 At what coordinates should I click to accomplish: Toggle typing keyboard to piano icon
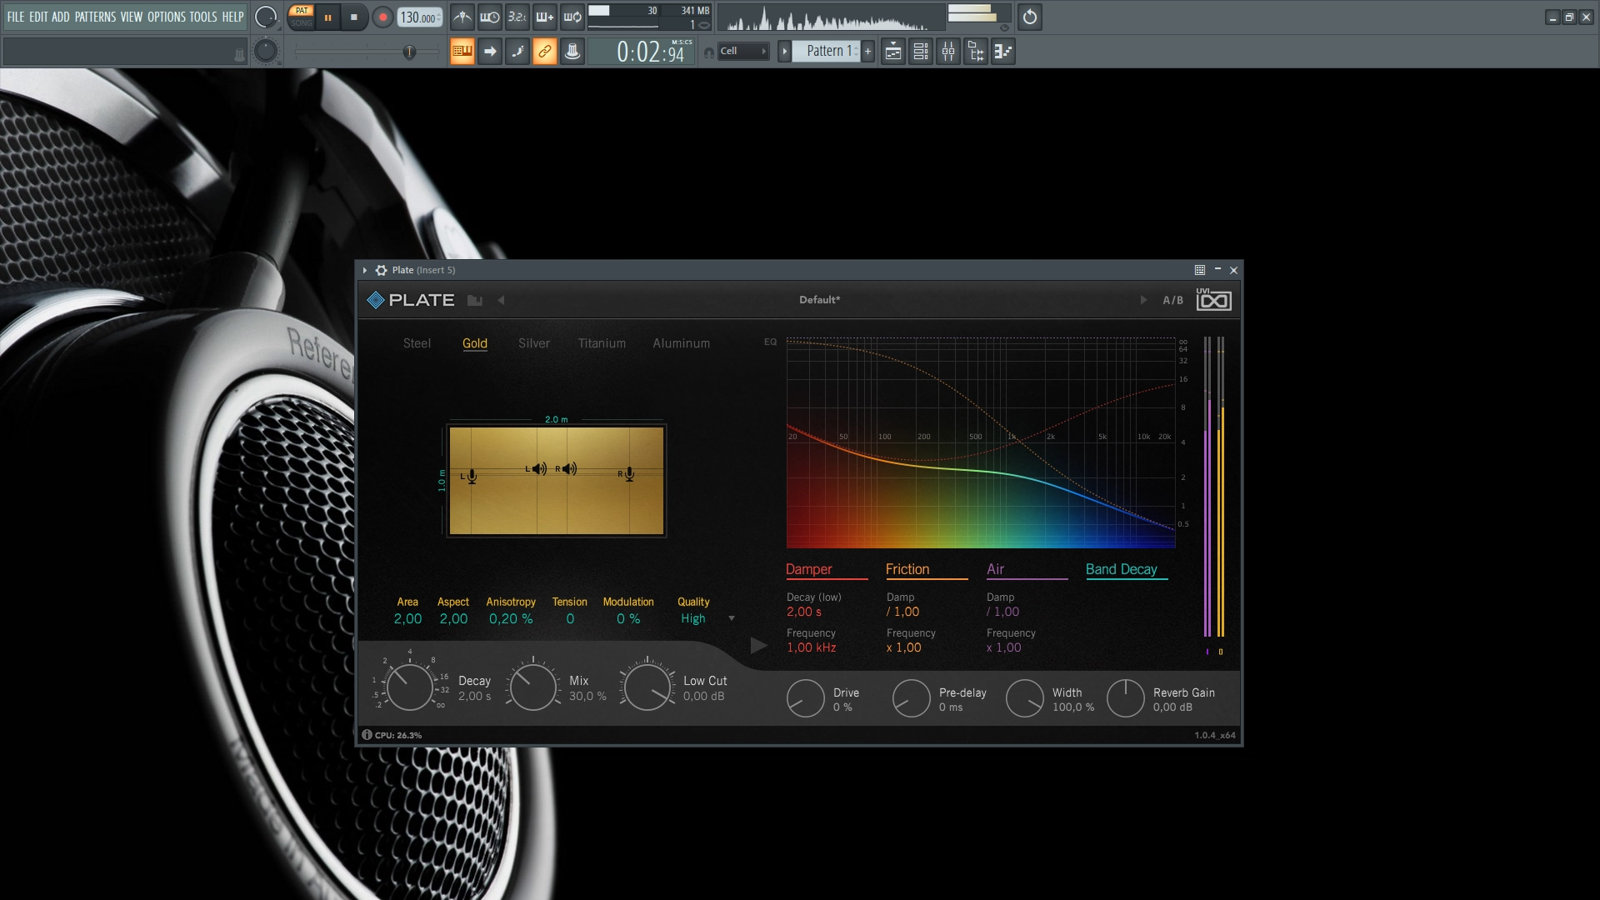[462, 52]
